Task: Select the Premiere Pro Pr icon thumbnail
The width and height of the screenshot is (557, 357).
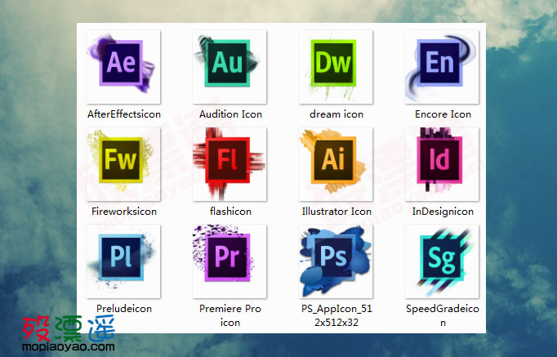Action: click(x=229, y=261)
